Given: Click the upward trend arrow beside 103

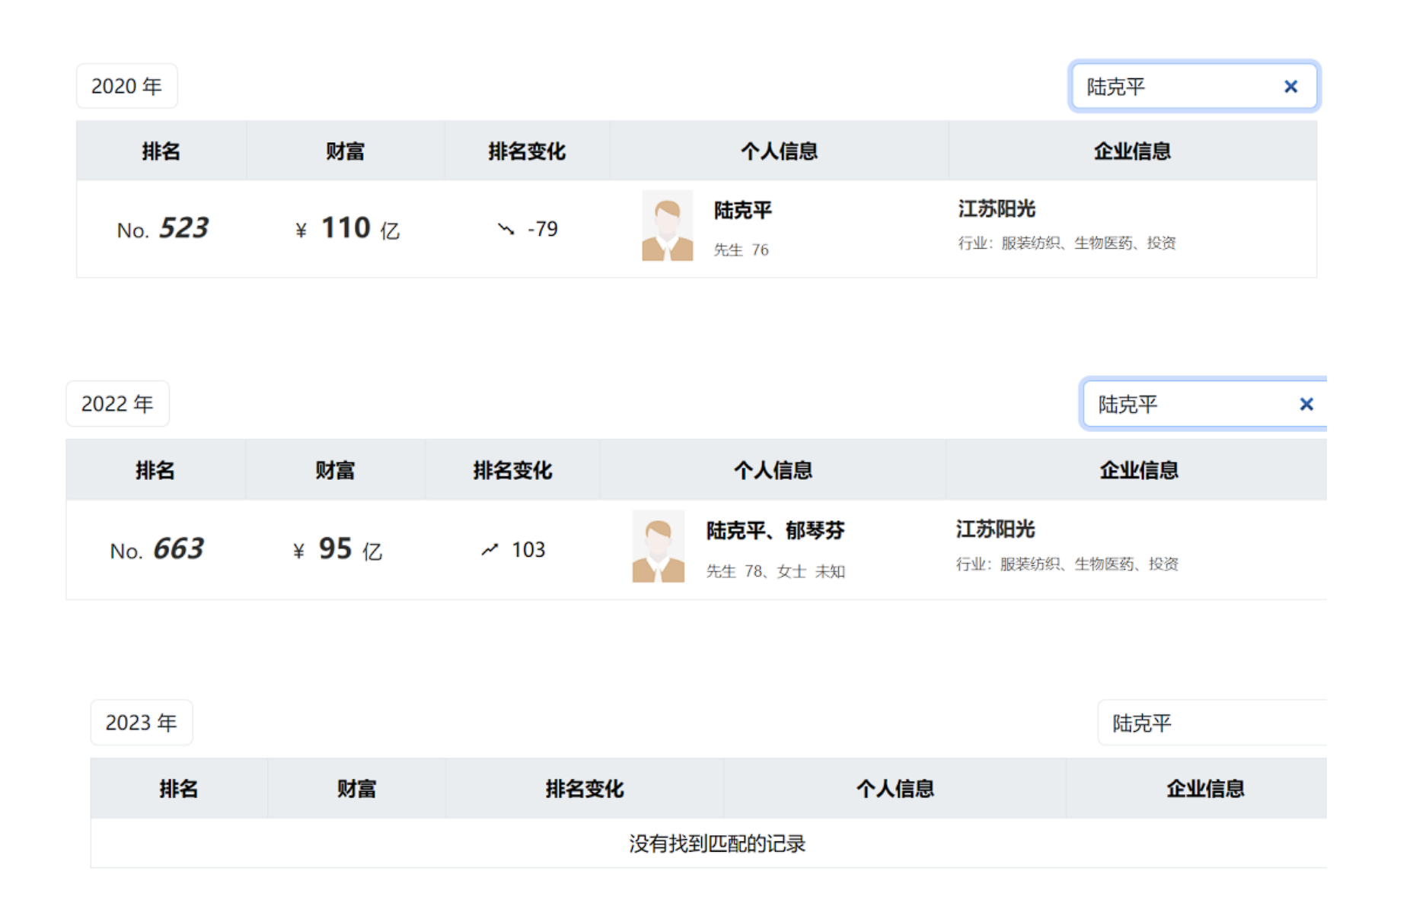Looking at the screenshot, I should pyautogui.click(x=490, y=549).
